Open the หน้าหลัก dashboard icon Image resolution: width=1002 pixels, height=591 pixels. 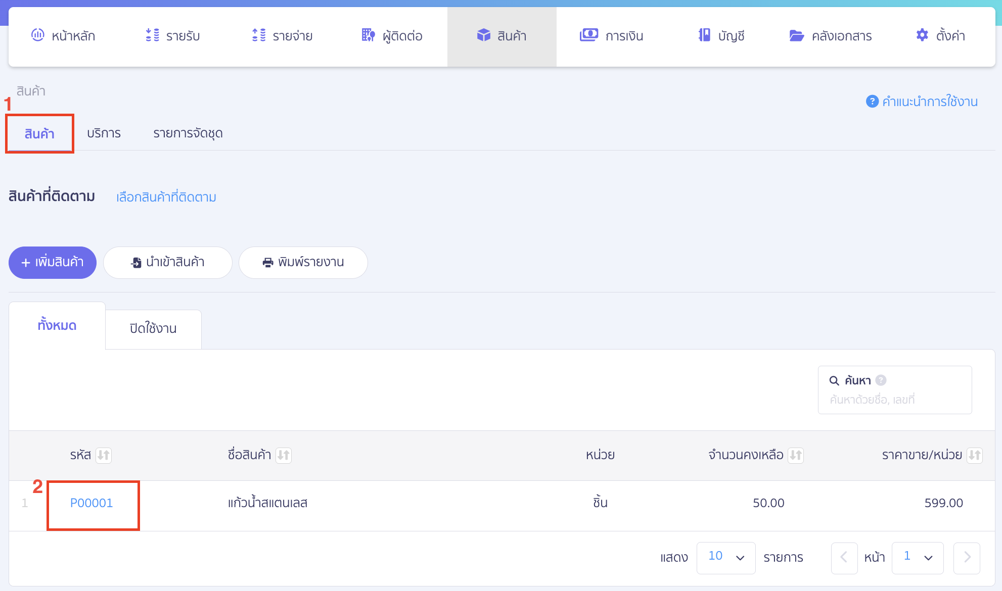[38, 35]
